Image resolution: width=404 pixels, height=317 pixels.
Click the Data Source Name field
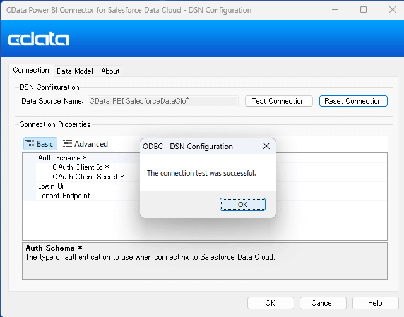coord(162,101)
